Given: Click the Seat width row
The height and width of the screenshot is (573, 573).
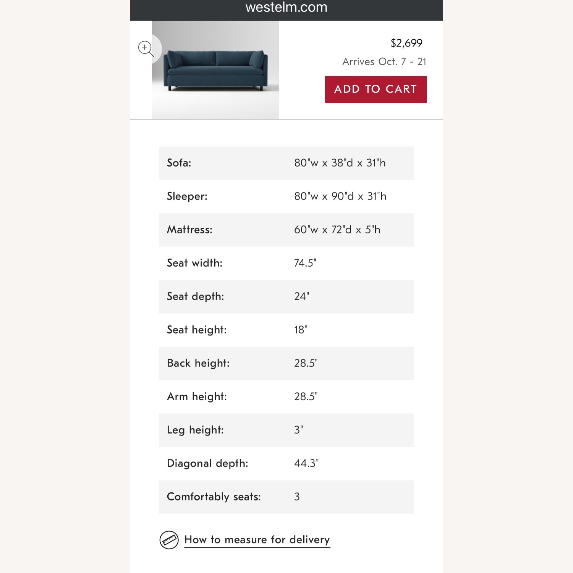Looking at the screenshot, I should [286, 263].
